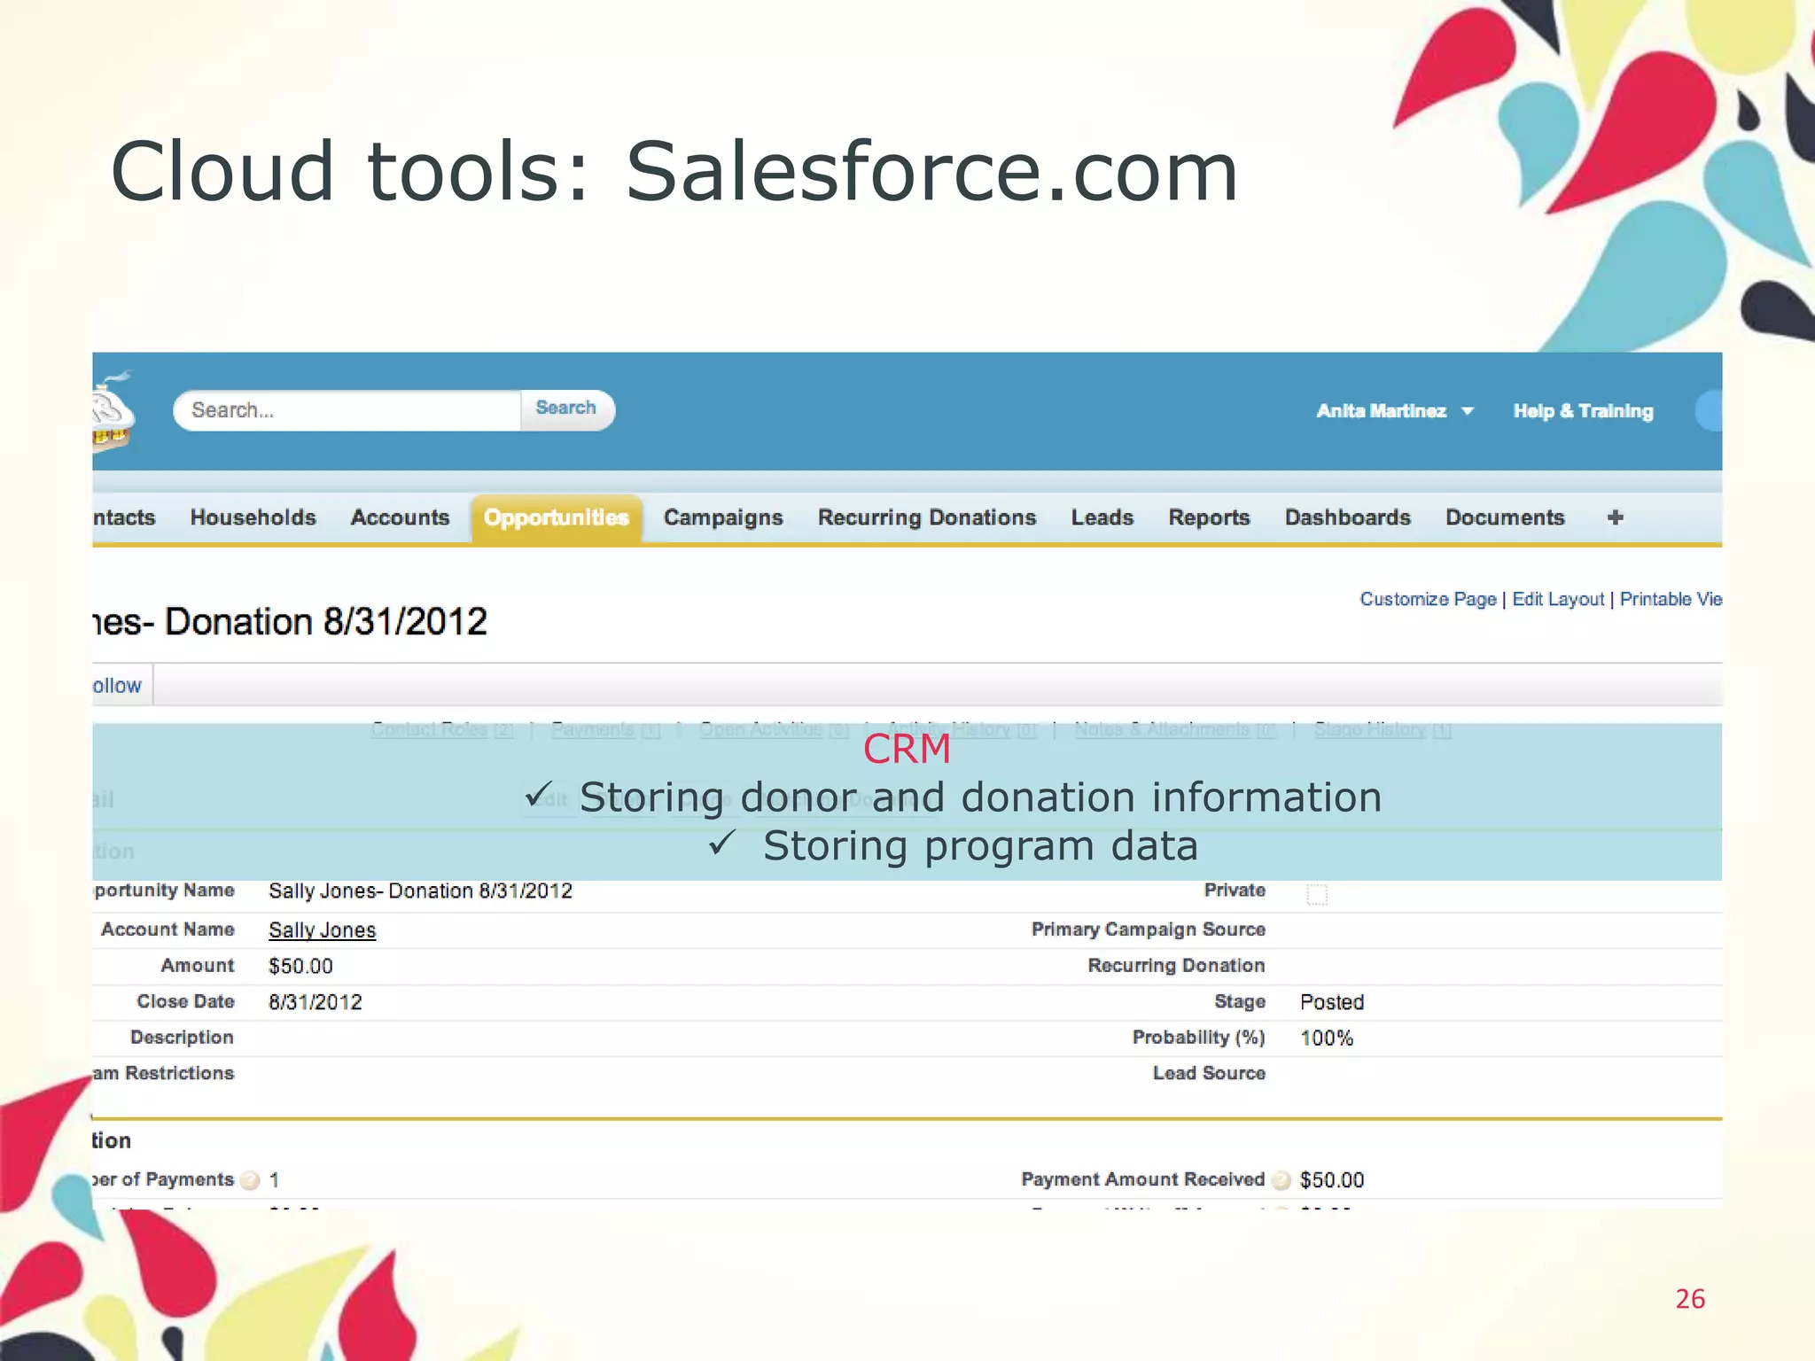Viewport: 1815px width, 1361px height.
Task: Open the Documents tab
Action: 1505,517
